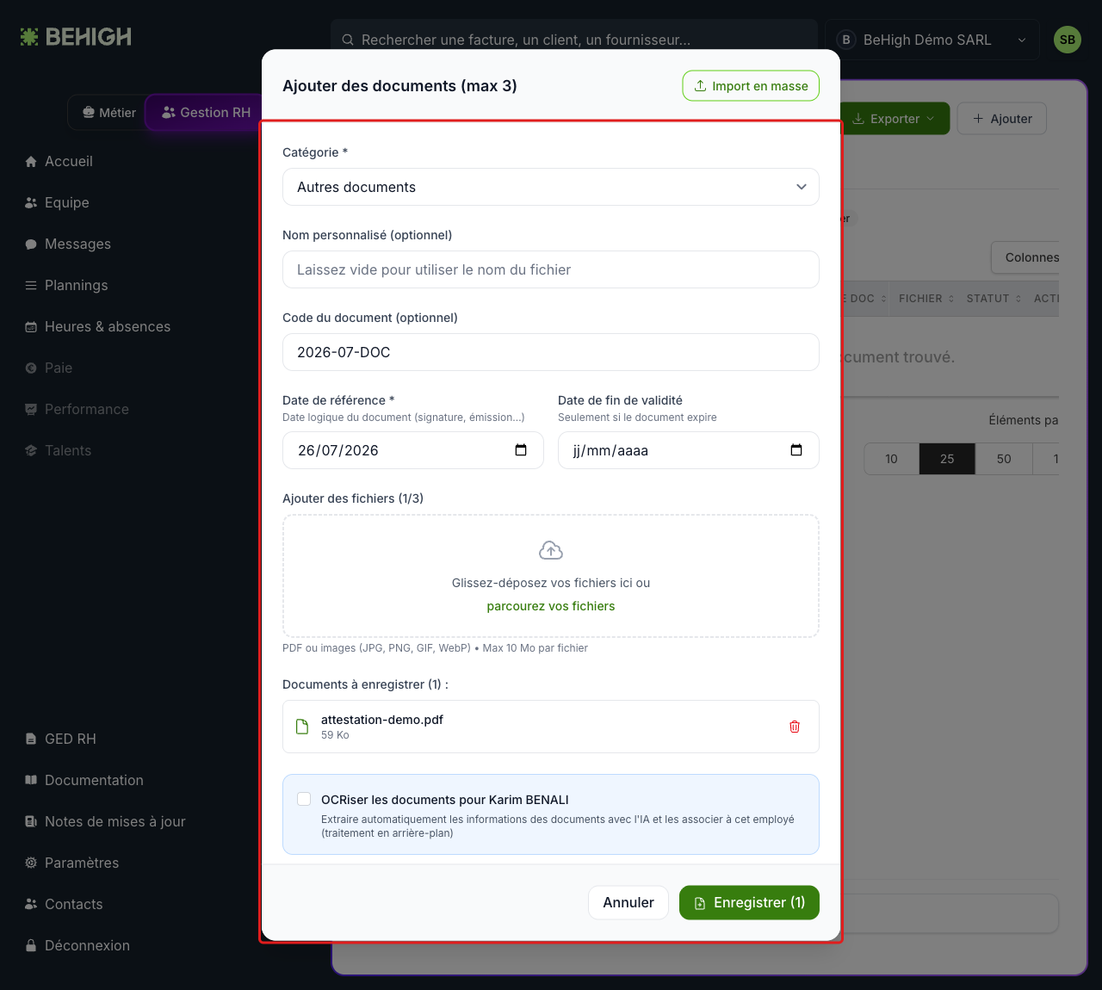Expand the Catégorie dropdown

[551, 187]
